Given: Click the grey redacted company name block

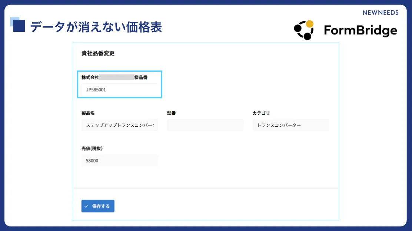Looking at the screenshot, I should [x=116, y=77].
